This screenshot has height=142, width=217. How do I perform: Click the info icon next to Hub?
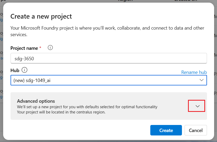pos(25,70)
